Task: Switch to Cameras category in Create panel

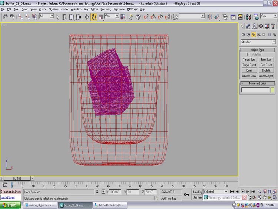Action: (x=259, y=35)
